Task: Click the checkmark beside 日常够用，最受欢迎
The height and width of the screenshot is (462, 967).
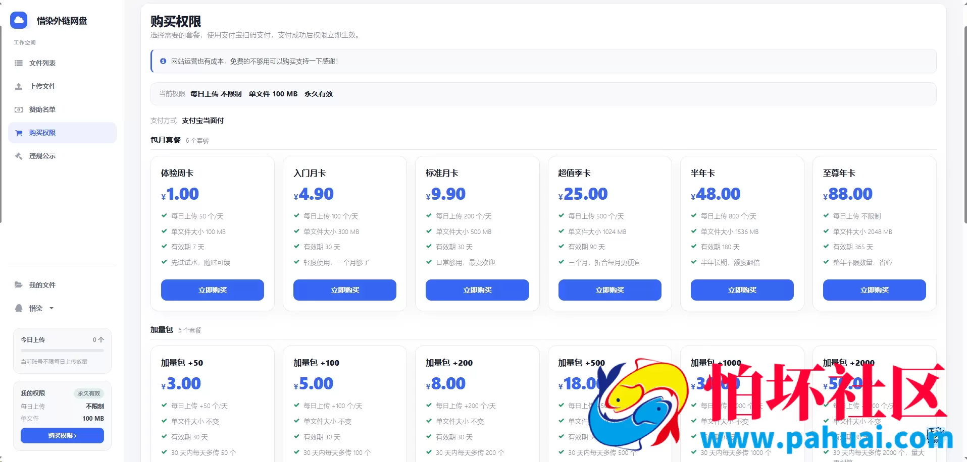Action: 429,262
